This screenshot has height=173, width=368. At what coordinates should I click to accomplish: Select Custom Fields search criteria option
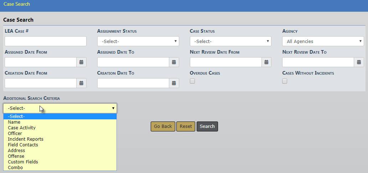click(x=23, y=162)
